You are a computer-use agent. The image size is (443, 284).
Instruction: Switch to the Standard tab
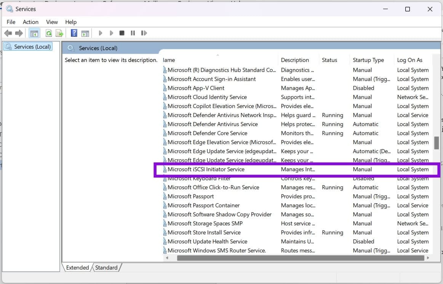click(x=106, y=267)
